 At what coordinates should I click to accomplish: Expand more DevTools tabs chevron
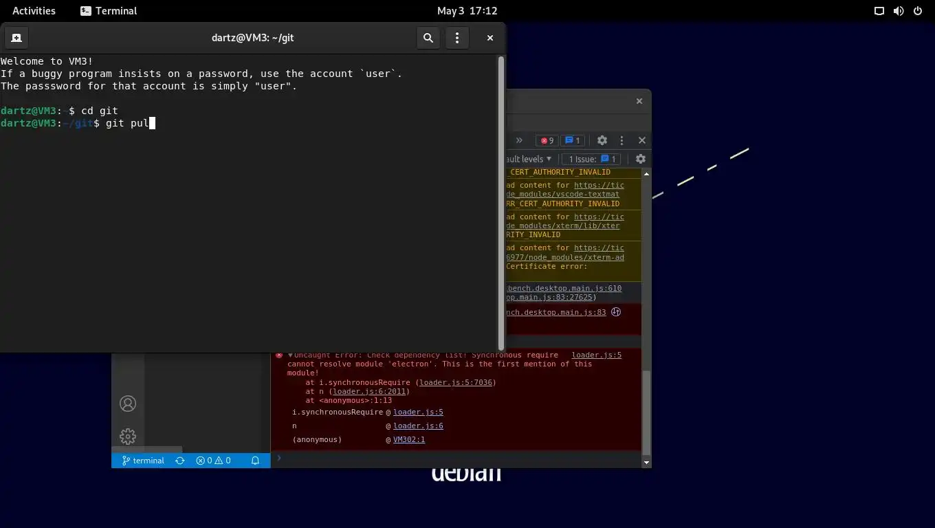click(x=519, y=140)
